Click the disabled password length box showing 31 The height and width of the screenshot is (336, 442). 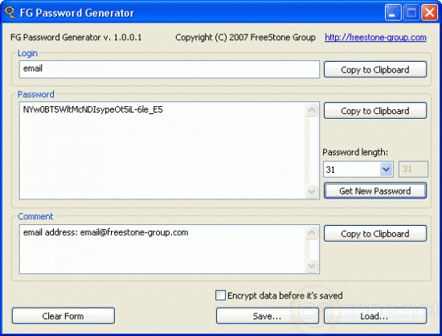click(413, 169)
